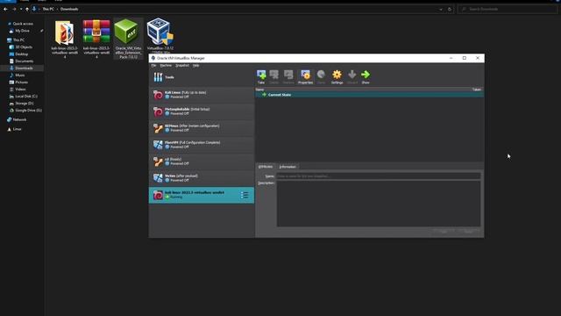Viewport: 561px width, 316px height.
Task: Click the snapshot Description text area
Action: [x=379, y=204]
